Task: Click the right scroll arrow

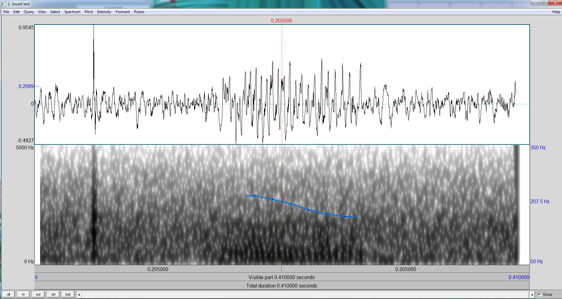Action: [532, 294]
